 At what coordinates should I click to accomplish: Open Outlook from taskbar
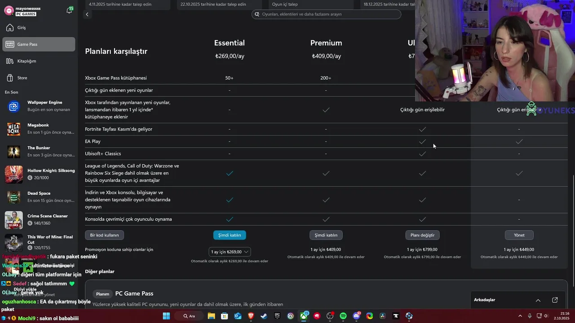click(238, 316)
